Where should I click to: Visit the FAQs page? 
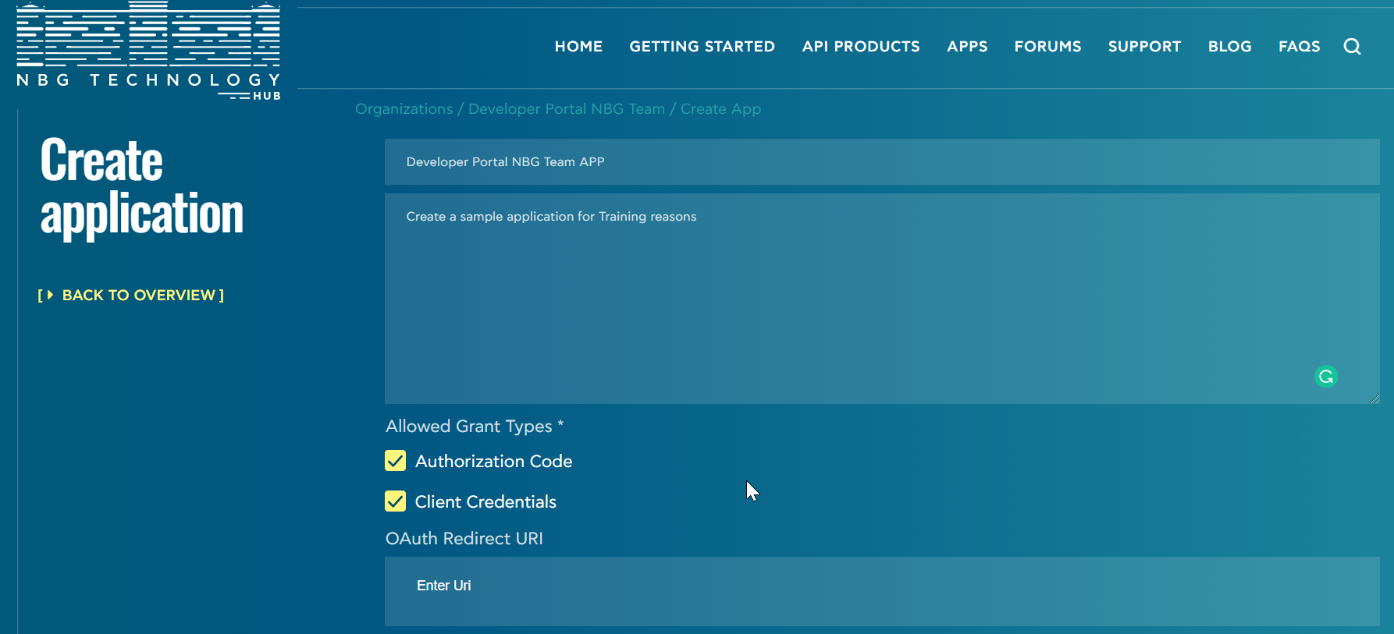(1299, 47)
